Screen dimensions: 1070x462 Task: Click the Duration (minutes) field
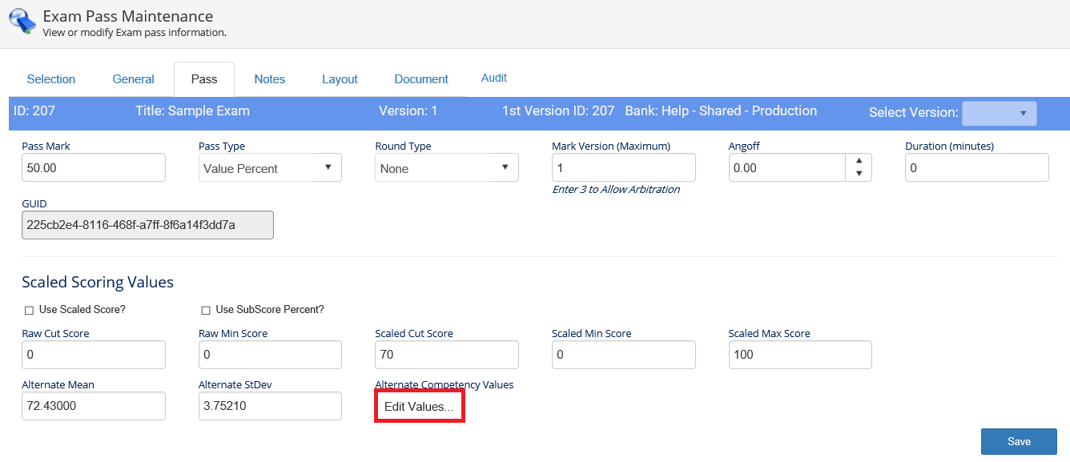(x=976, y=168)
